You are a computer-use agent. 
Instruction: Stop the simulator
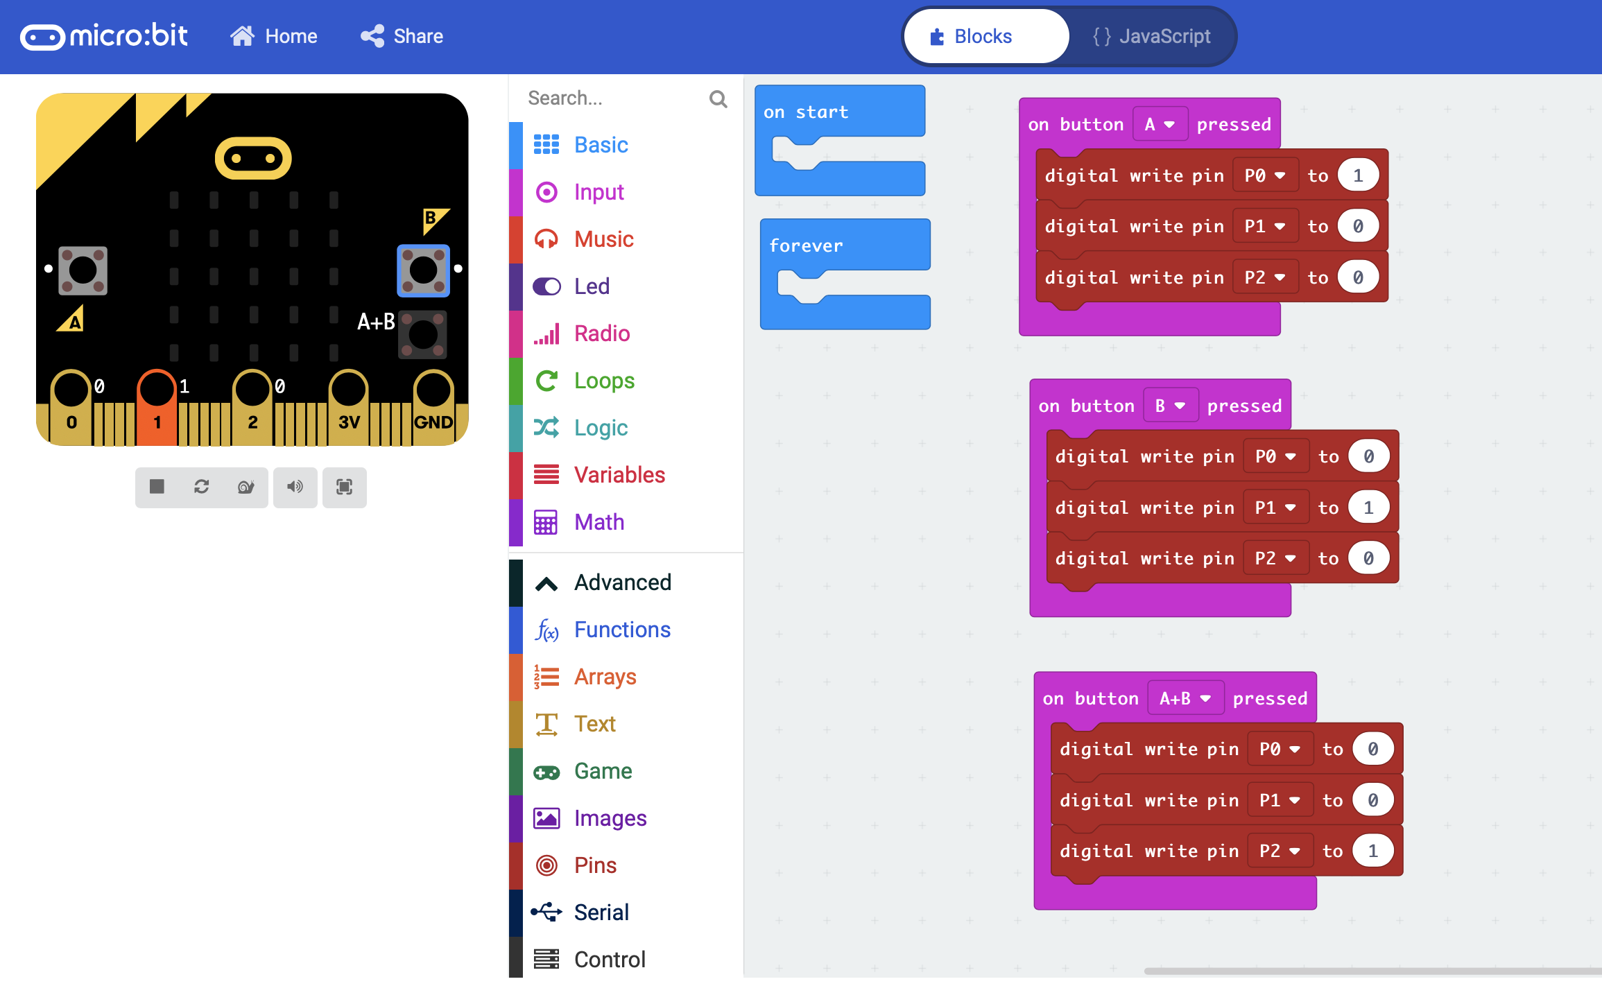[157, 487]
